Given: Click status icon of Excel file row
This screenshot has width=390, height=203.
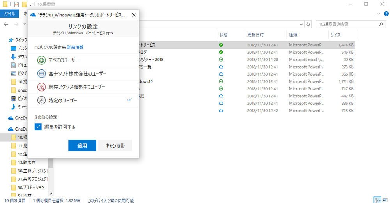Looking at the screenshot, I should point(221,60).
